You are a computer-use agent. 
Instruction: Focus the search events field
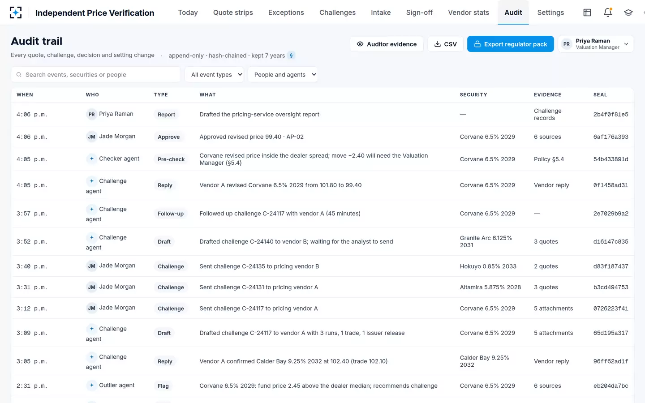point(96,75)
